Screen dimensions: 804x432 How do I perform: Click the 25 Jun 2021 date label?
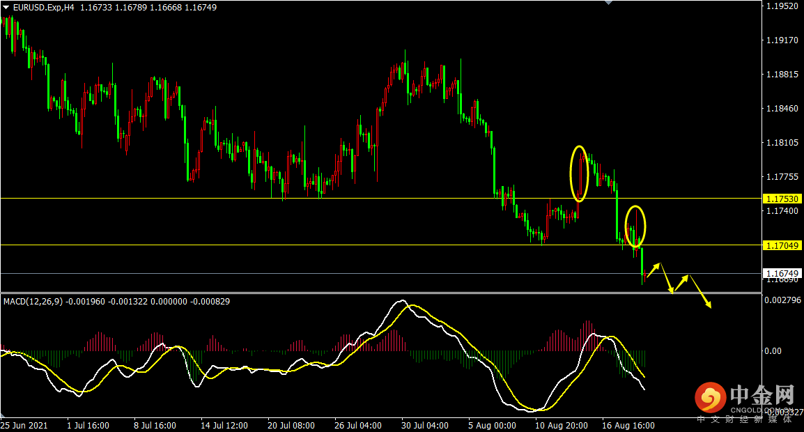click(25, 425)
